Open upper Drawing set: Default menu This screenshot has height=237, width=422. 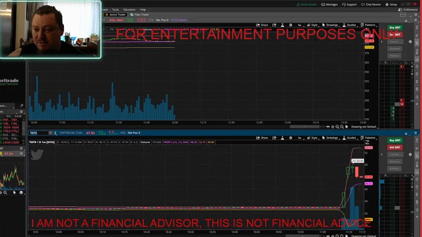[364, 127]
